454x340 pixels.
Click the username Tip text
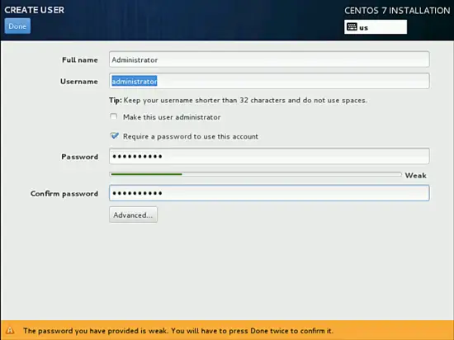tap(238, 101)
